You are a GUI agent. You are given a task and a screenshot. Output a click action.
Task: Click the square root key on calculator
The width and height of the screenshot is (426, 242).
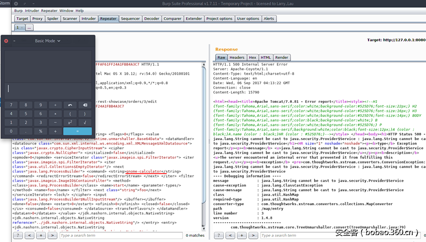click(x=84, y=122)
